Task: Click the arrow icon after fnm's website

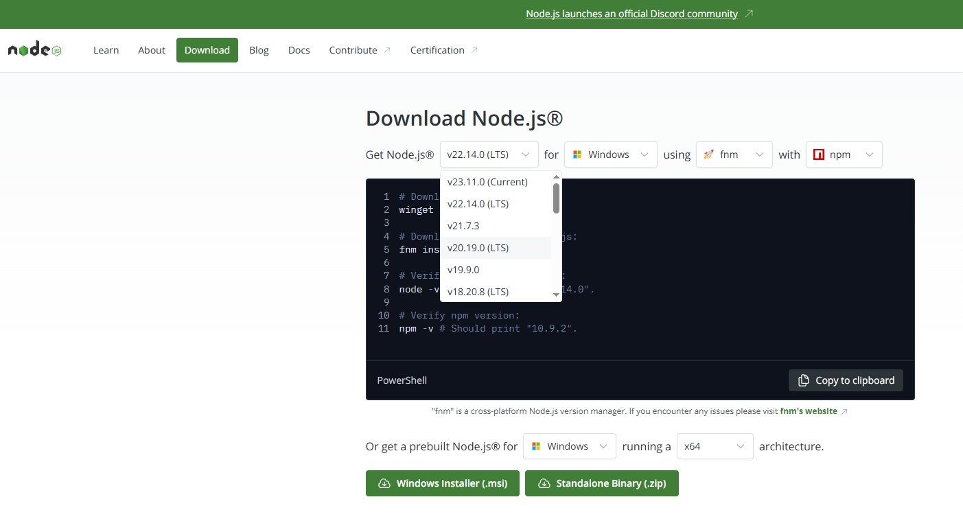Action: (x=844, y=411)
